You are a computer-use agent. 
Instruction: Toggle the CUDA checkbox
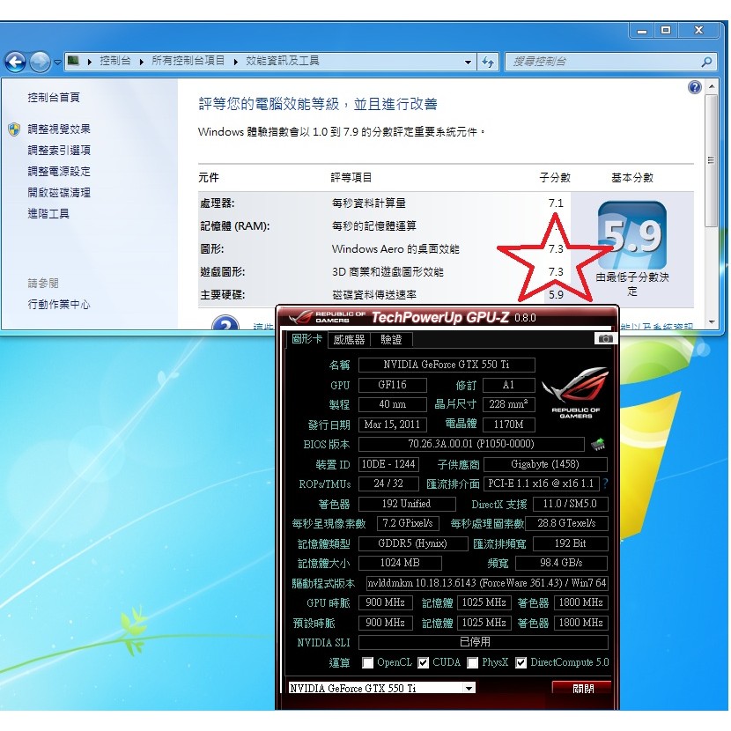(x=424, y=662)
